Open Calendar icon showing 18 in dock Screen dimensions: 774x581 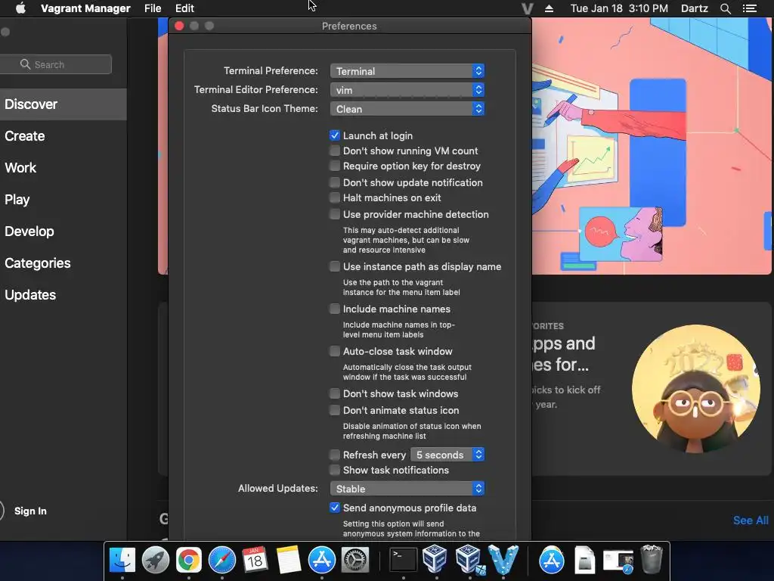click(255, 560)
